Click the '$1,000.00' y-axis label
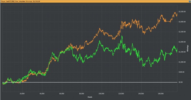This screenshot has width=191, height=100. tap(182, 62)
